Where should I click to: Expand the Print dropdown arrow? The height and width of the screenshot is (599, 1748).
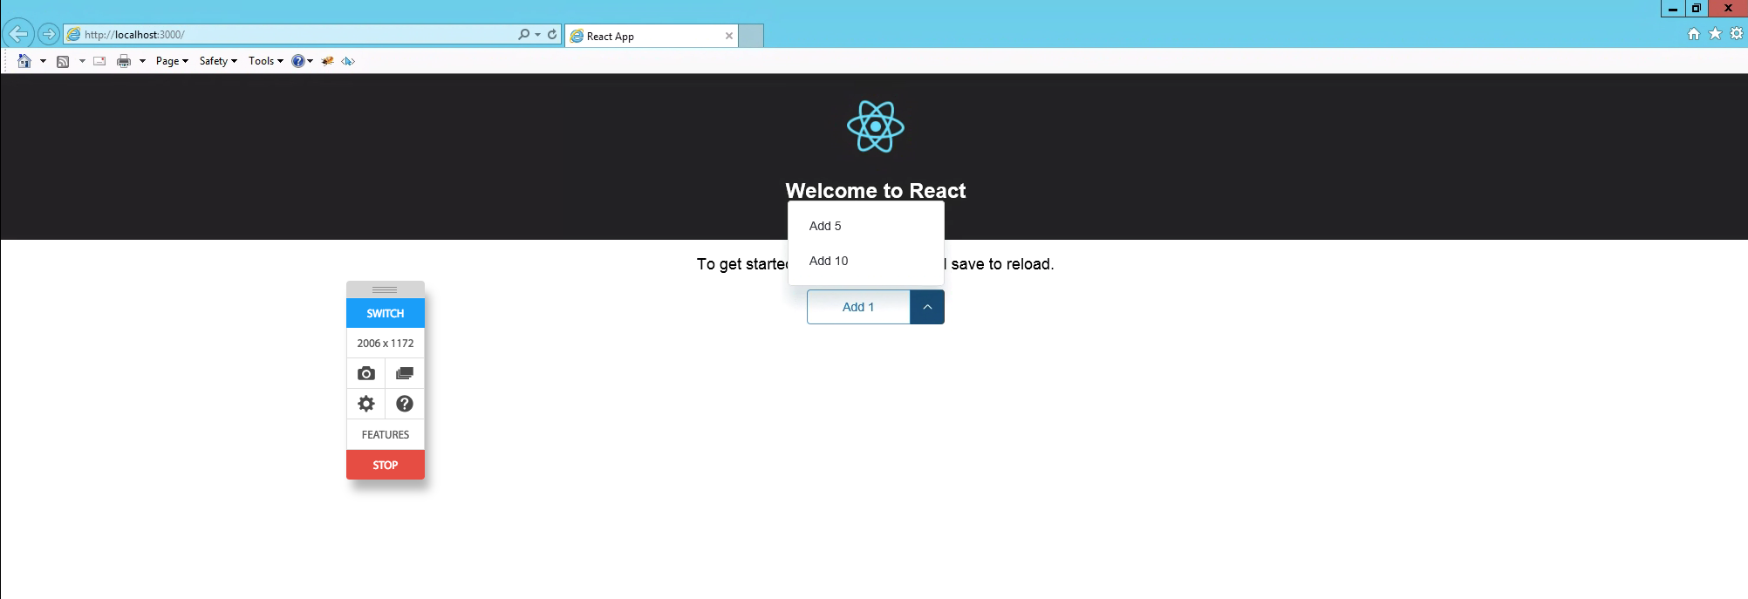click(142, 61)
